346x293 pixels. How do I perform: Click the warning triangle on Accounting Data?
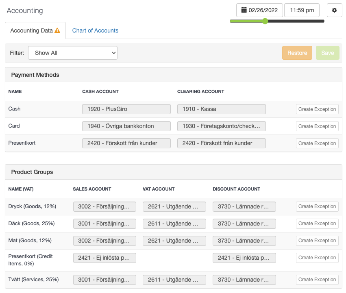[x=57, y=30]
